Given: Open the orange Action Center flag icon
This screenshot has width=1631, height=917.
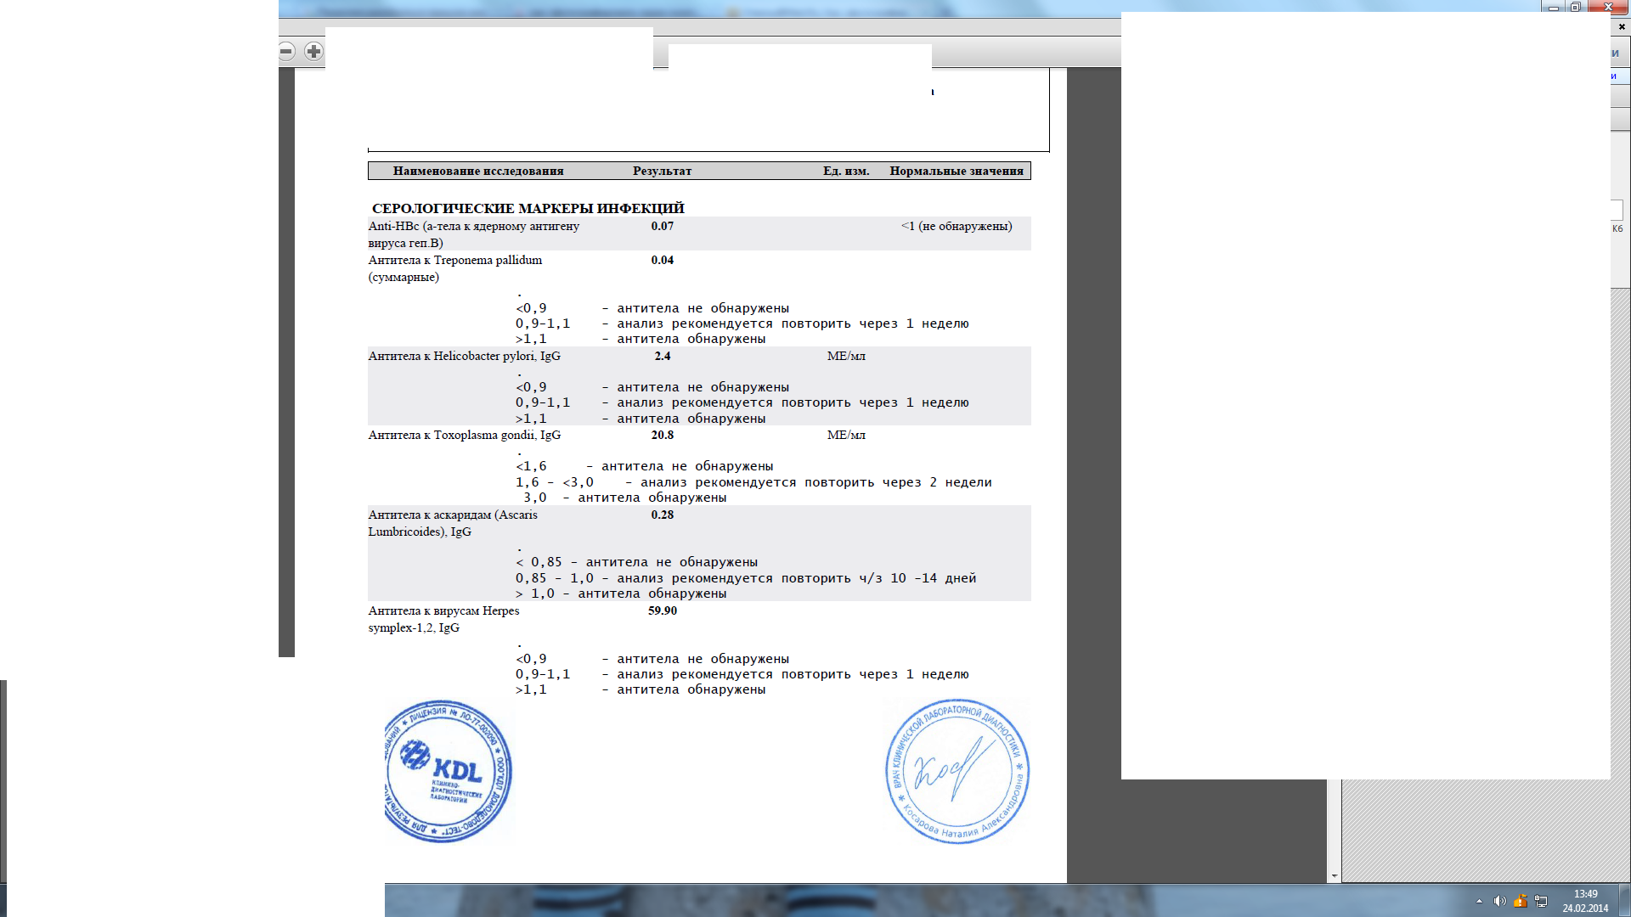Looking at the screenshot, I should point(1520,901).
